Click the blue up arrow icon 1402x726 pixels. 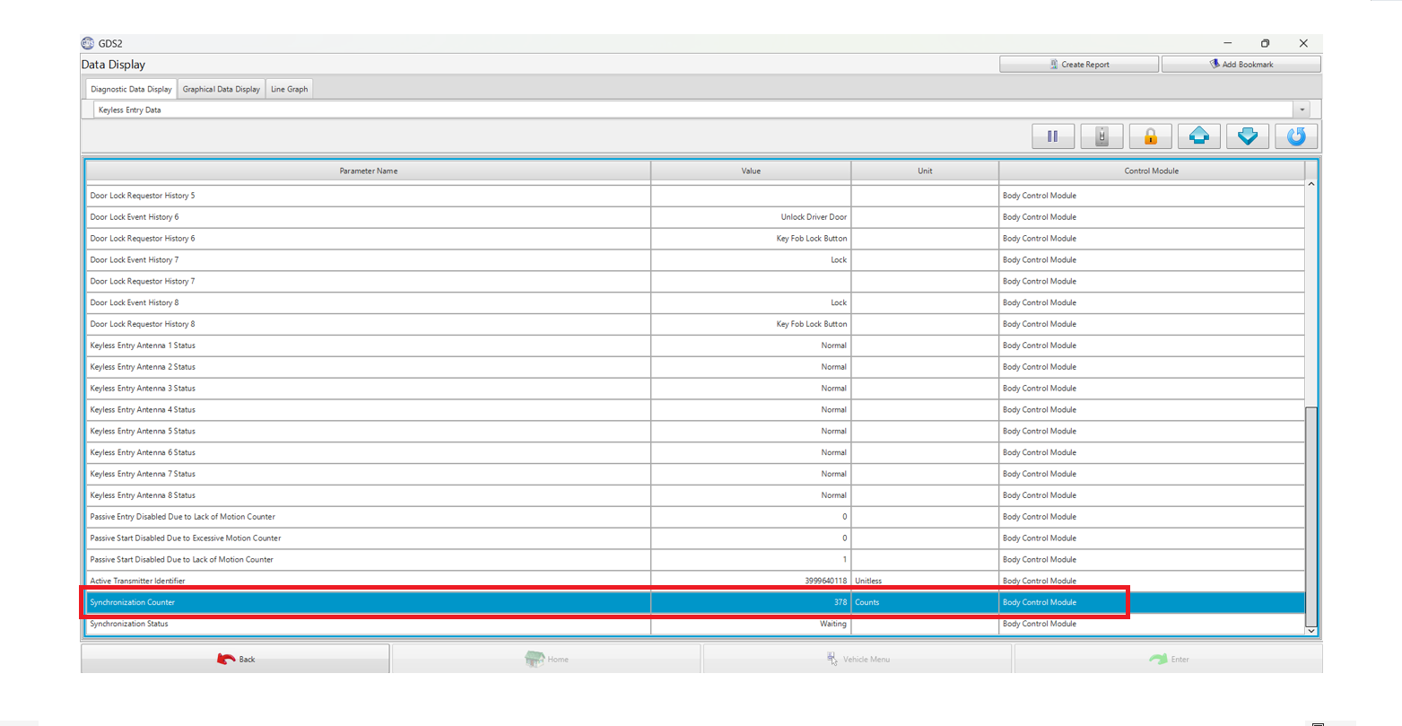(x=1199, y=136)
